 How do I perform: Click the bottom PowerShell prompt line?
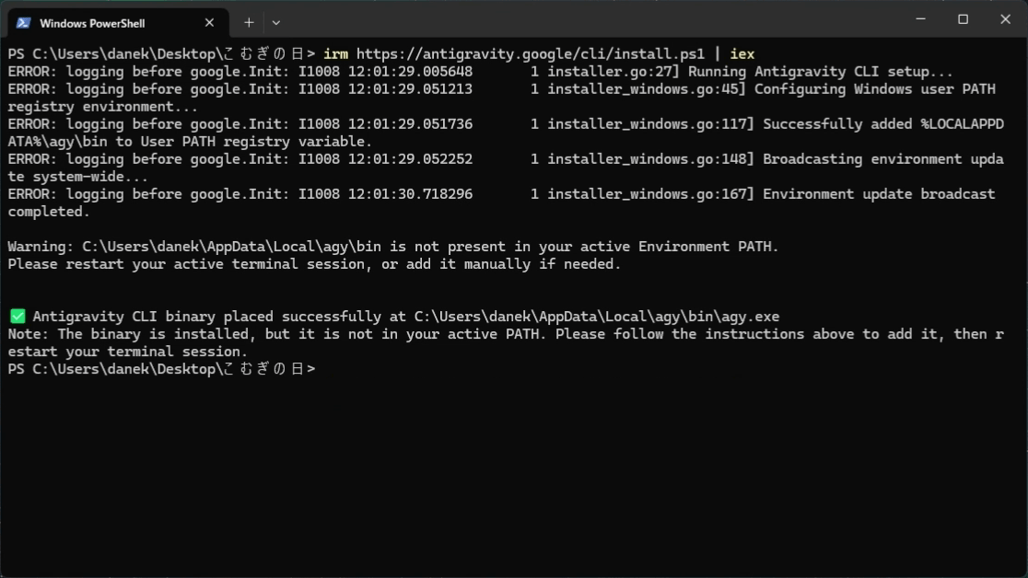coord(161,370)
